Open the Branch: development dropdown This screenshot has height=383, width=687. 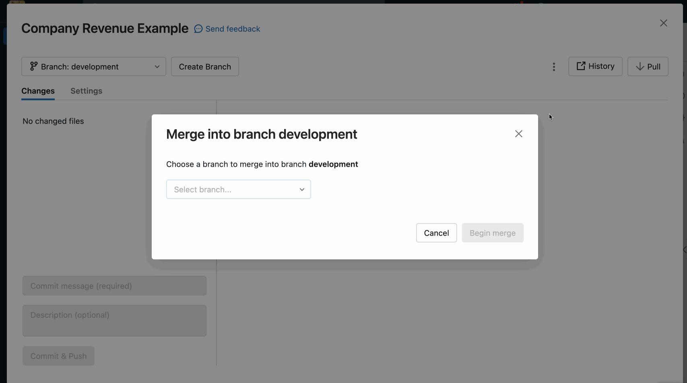(93, 66)
